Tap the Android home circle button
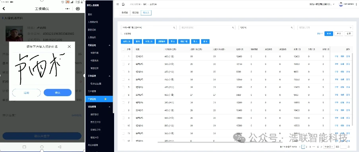This screenshot has width=359, height=152. (42, 147)
